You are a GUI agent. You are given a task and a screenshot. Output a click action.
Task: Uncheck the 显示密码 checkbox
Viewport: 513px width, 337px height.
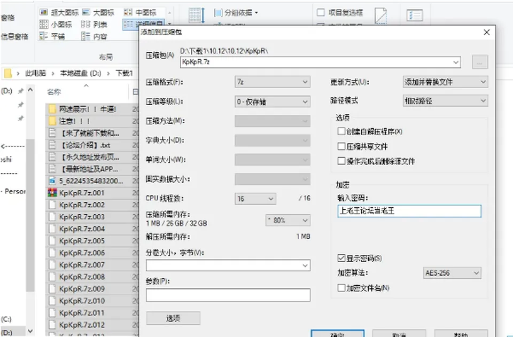(x=341, y=258)
